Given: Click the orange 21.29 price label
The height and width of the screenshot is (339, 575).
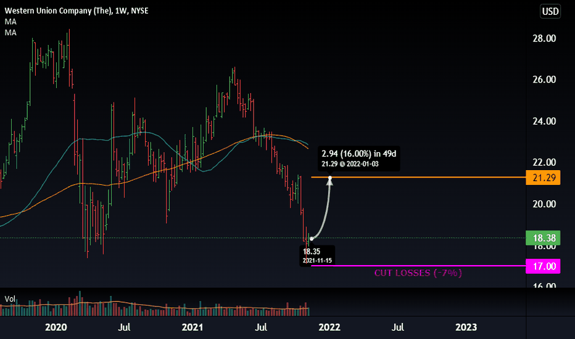Looking at the screenshot, I should pos(543,178).
